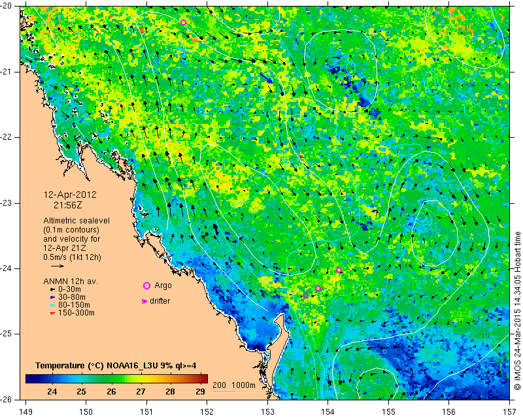Click the 'ANMN 12h av.' legend heading

click(x=71, y=281)
